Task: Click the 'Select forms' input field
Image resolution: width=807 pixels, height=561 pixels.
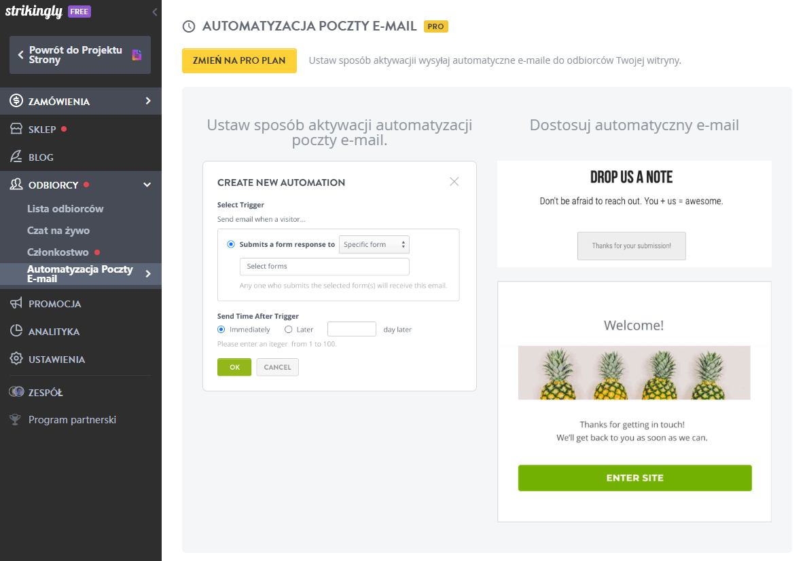Action: coord(324,267)
